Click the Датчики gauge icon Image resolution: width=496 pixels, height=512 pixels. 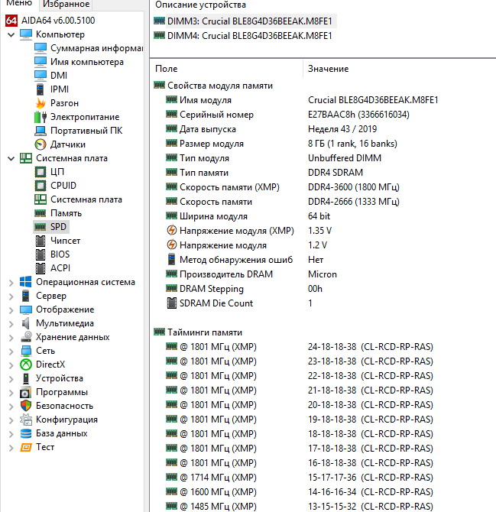point(41,144)
